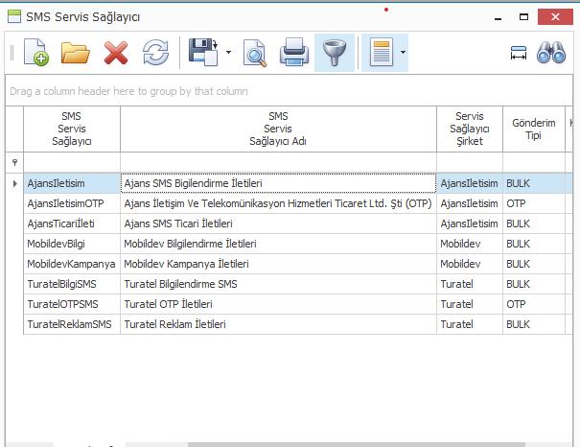Click the 'Mobildev Kampanya İletileri' cell
Viewport: 580px width, 447px height.
click(278, 264)
